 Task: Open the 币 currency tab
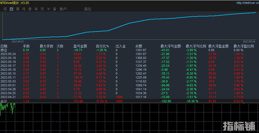[x=42, y=9]
